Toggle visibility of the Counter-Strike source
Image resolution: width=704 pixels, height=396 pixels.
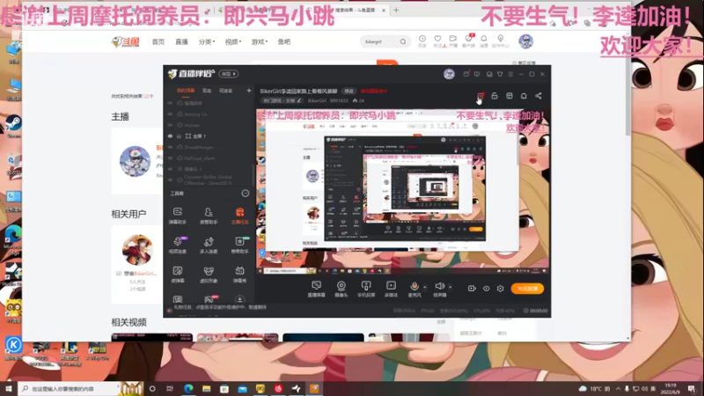point(170,180)
